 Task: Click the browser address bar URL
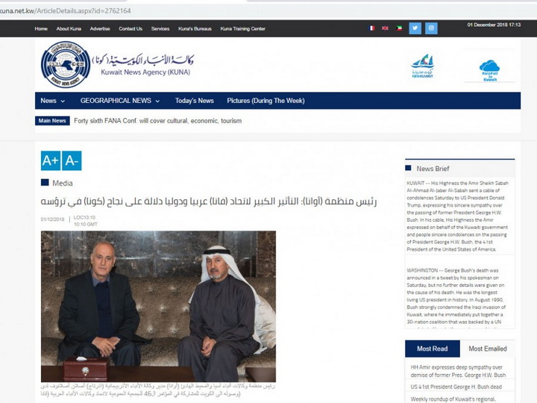click(x=65, y=11)
